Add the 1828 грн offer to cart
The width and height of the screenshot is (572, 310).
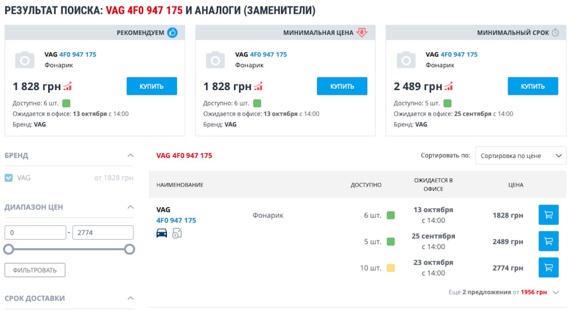pos(548,215)
